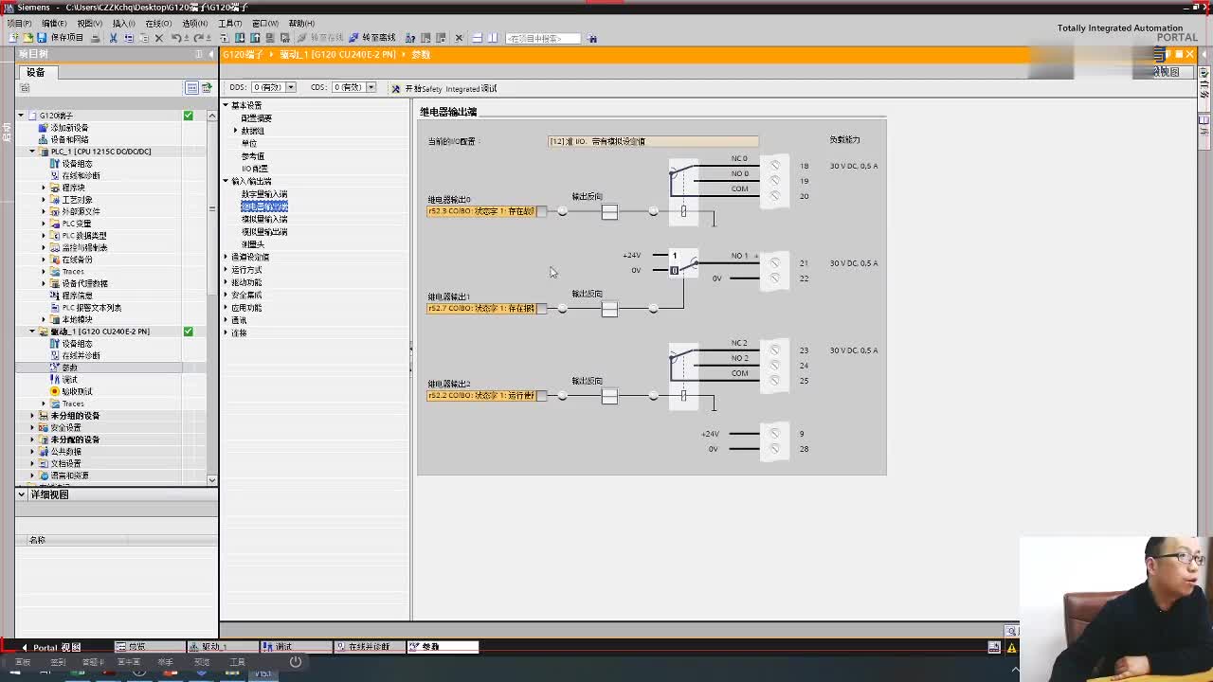The height and width of the screenshot is (682, 1213).
Task: Open the 视图(V) menu
Action: [x=89, y=23]
